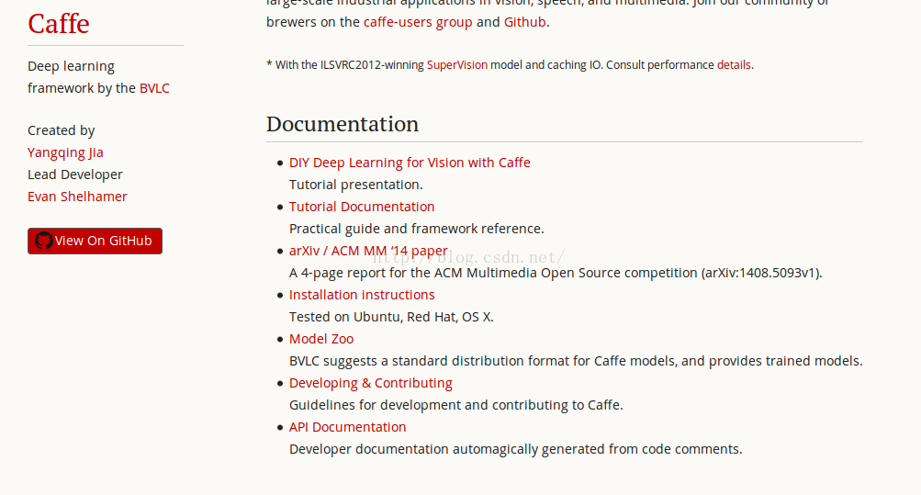
Task: Click the Documentation heading
Action: pyautogui.click(x=343, y=125)
